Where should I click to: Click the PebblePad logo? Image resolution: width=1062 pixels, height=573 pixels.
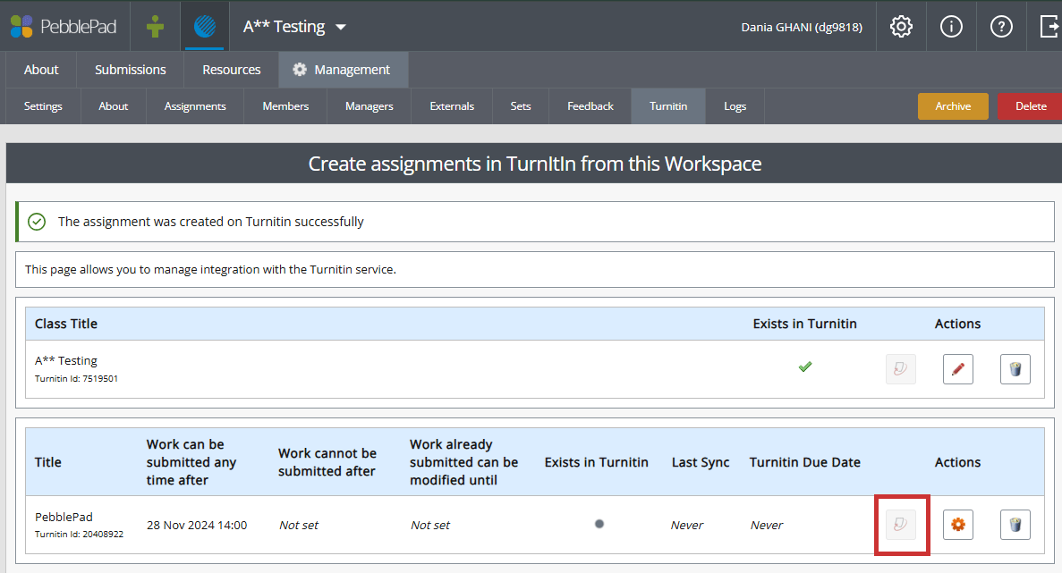coord(64,27)
